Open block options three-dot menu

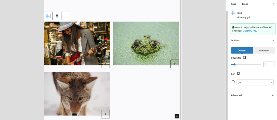click(x=65, y=16)
